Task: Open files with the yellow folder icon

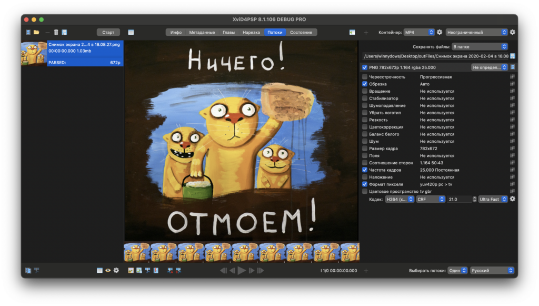Action: pyautogui.click(x=36, y=32)
